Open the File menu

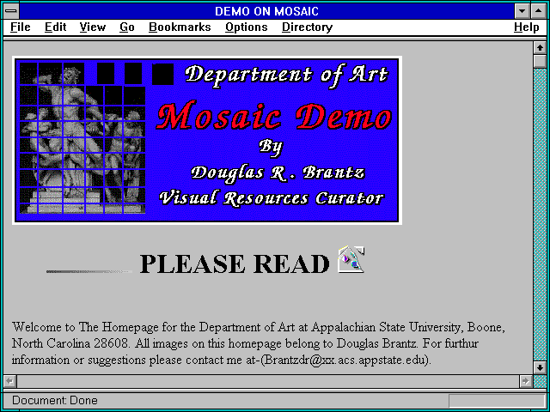pyautogui.click(x=21, y=27)
